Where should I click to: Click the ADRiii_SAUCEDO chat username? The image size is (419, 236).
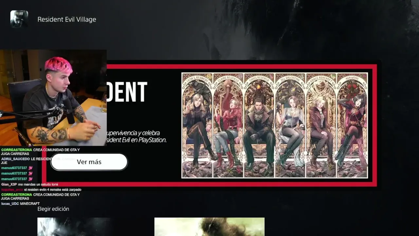coord(15,159)
